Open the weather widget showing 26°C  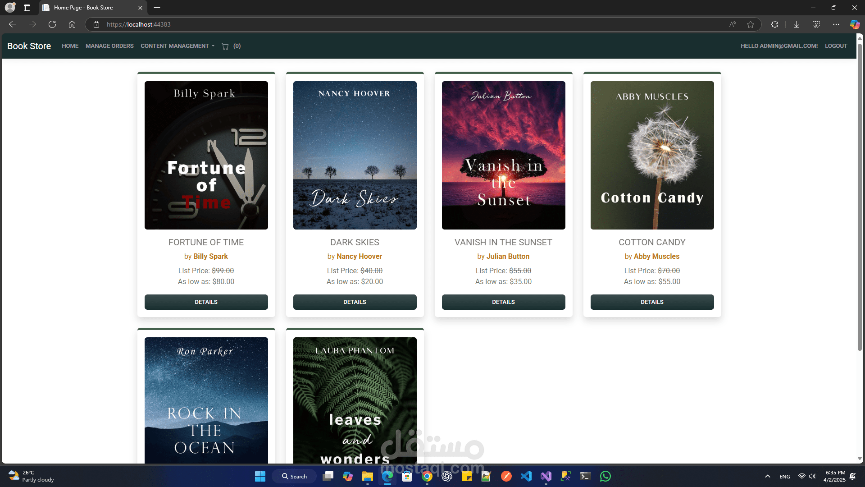coord(32,476)
